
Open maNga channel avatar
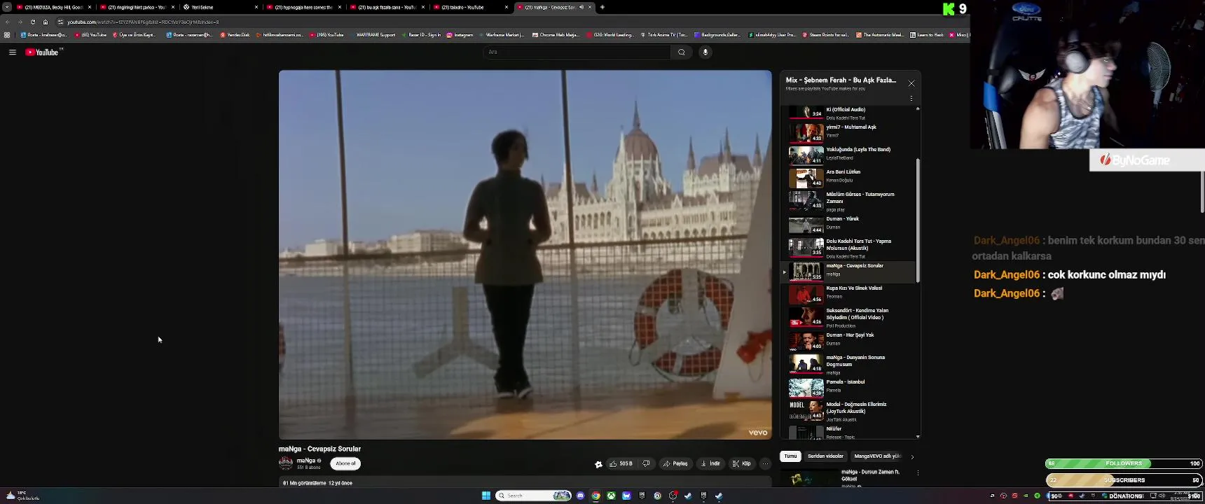286,463
